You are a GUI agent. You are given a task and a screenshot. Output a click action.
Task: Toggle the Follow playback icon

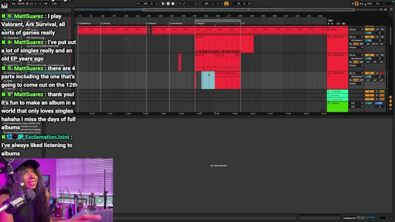139,4
